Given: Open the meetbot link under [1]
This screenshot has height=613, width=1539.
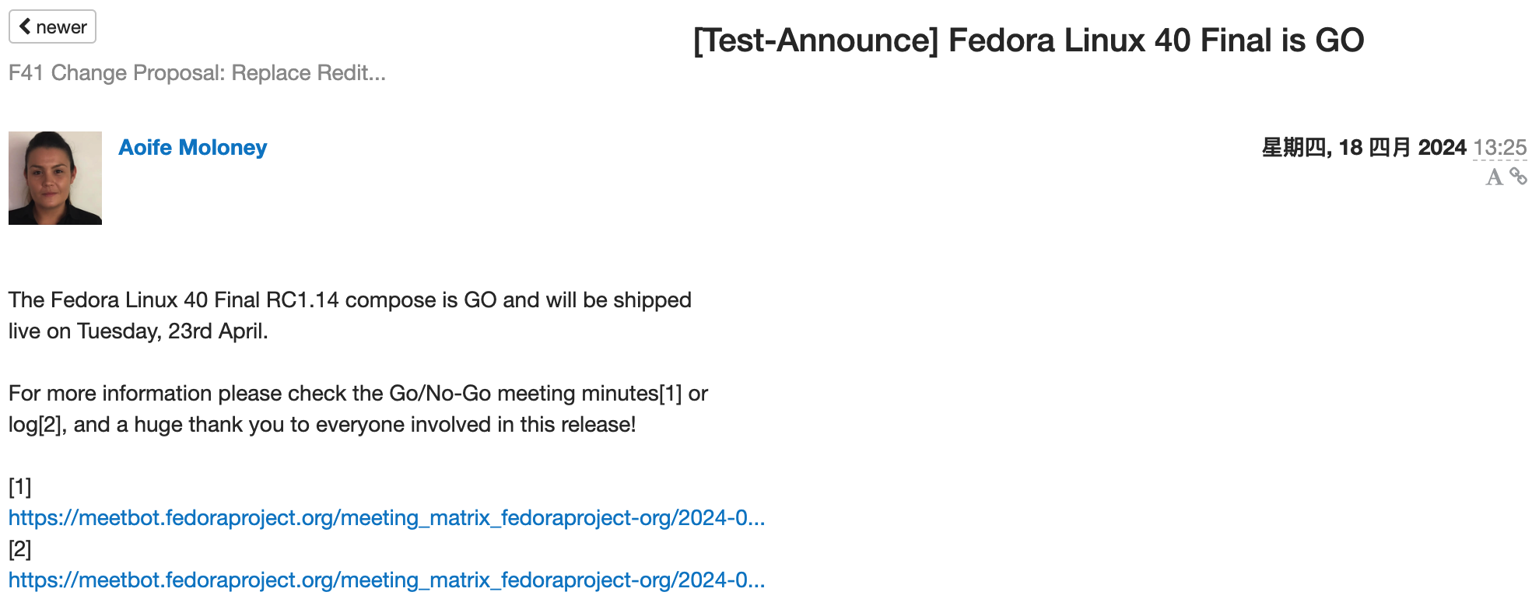Looking at the screenshot, I should pos(387,517).
